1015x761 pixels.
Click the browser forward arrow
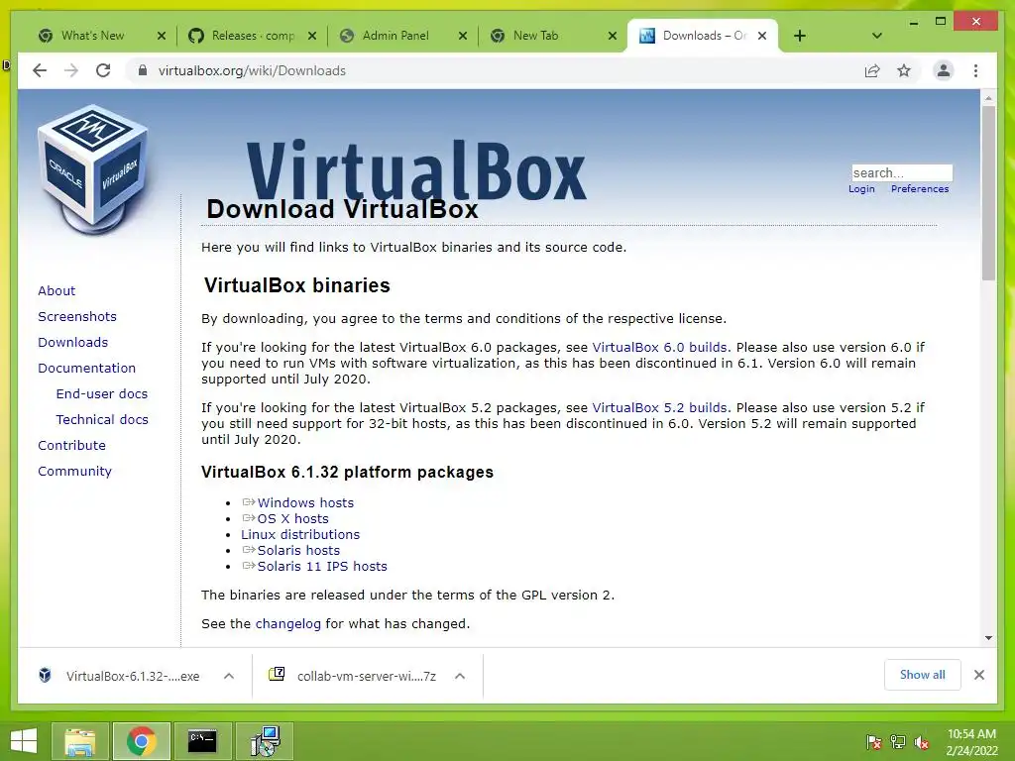pos(71,70)
